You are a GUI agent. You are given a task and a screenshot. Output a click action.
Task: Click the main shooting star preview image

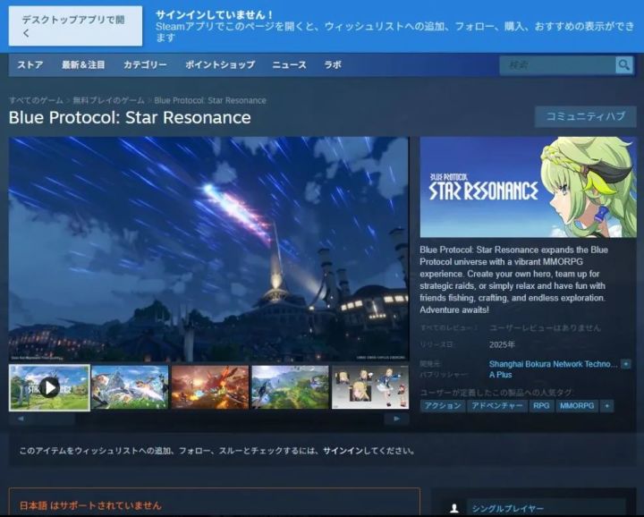coord(208,250)
